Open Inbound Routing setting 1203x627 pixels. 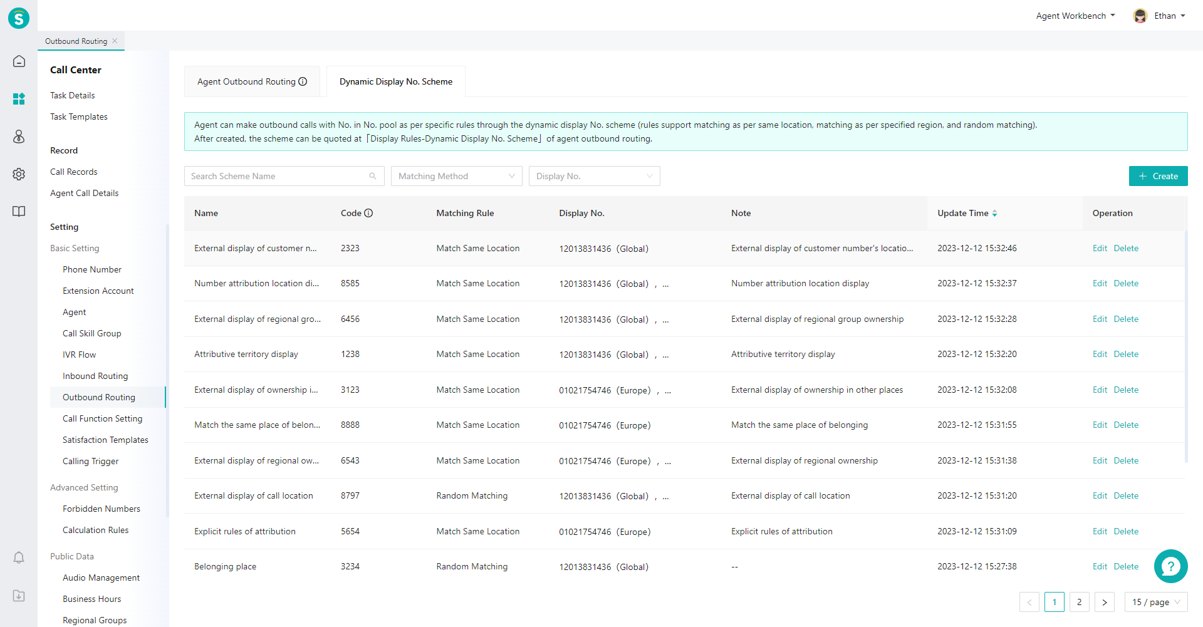95,376
